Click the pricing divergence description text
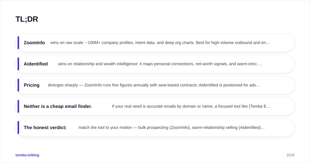The image size is (310, 163). coord(154,85)
